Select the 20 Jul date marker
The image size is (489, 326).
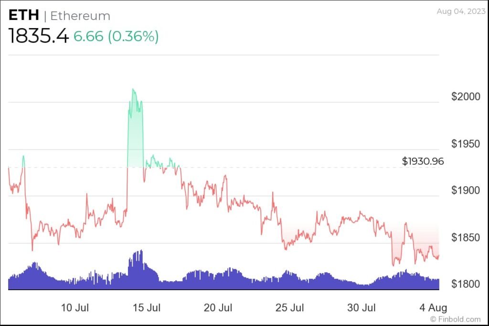(x=218, y=307)
